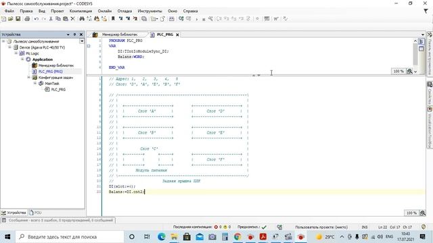433x243 pixels.
Task: Toggle INS insert mode in status bar
Action: [x=365, y=227]
